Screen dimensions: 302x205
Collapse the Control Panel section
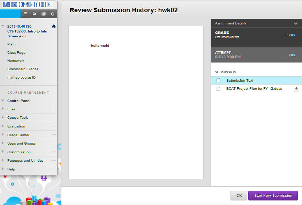coord(3,101)
